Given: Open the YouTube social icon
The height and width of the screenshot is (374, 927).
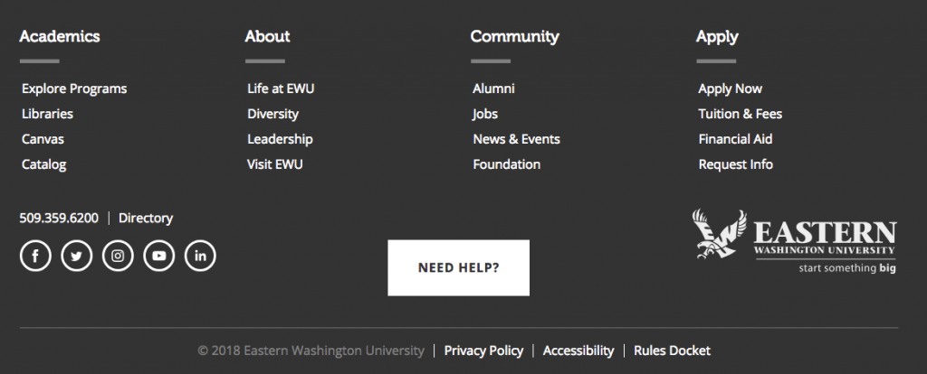Looking at the screenshot, I should coord(159,256).
